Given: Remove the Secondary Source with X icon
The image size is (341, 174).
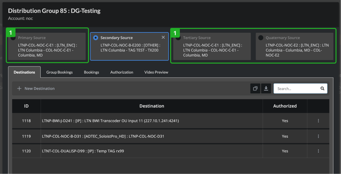Looking at the screenshot, I should [163, 38].
